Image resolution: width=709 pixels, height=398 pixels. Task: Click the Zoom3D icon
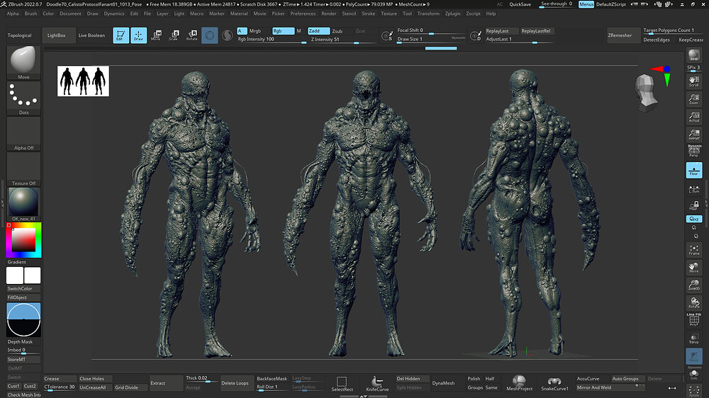(693, 285)
